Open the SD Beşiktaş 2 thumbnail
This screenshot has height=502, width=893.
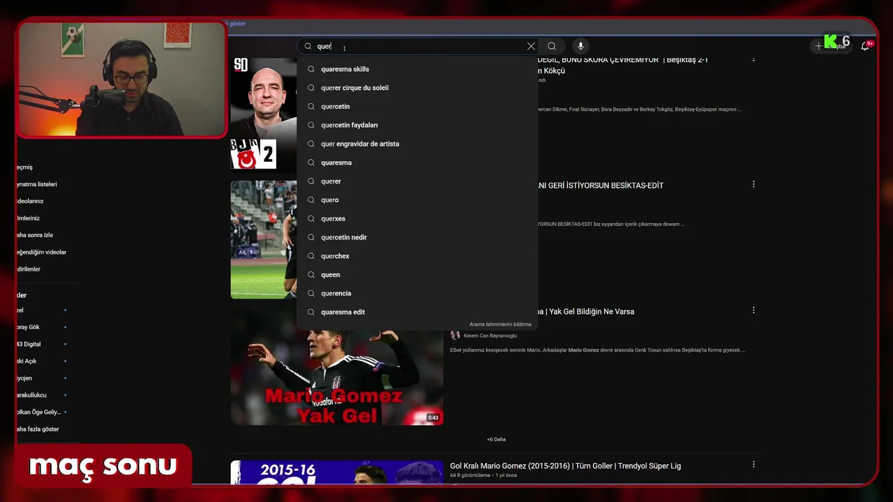tap(264, 114)
